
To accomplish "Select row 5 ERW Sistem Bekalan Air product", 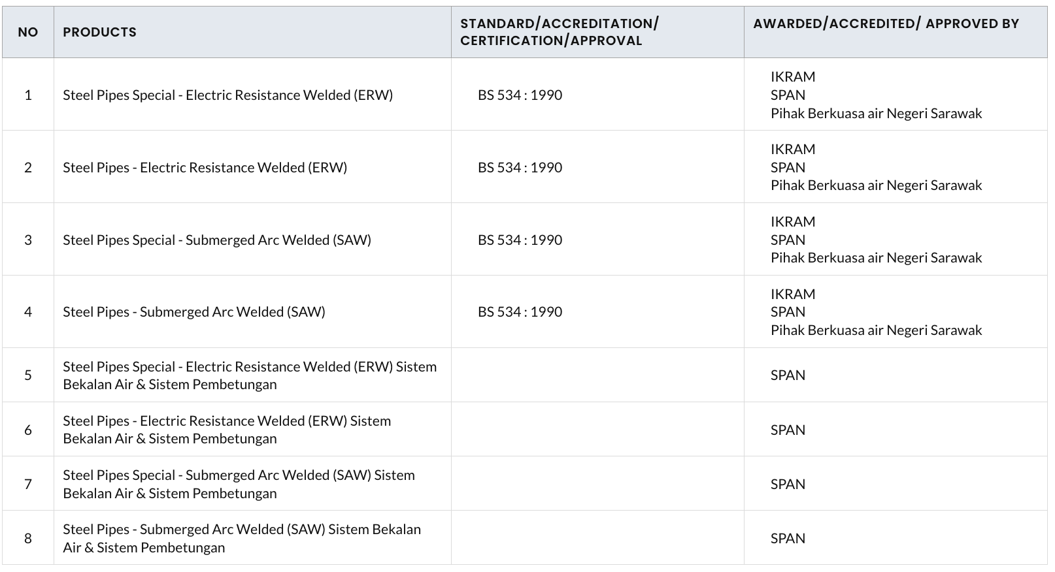I will click(249, 375).
